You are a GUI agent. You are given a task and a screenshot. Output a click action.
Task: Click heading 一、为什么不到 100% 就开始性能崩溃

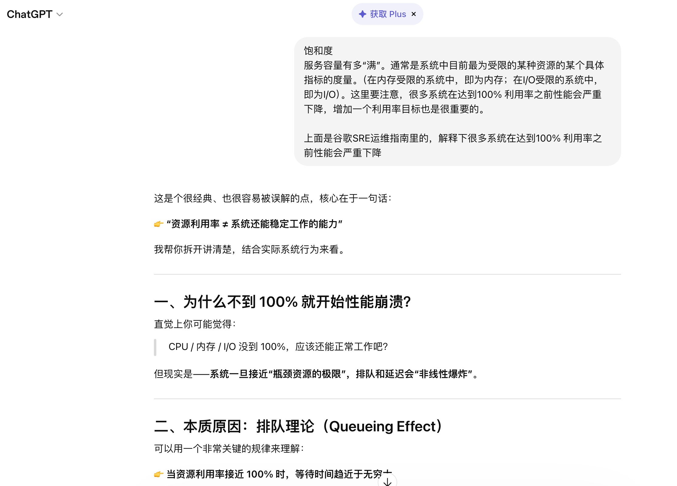tap(282, 302)
